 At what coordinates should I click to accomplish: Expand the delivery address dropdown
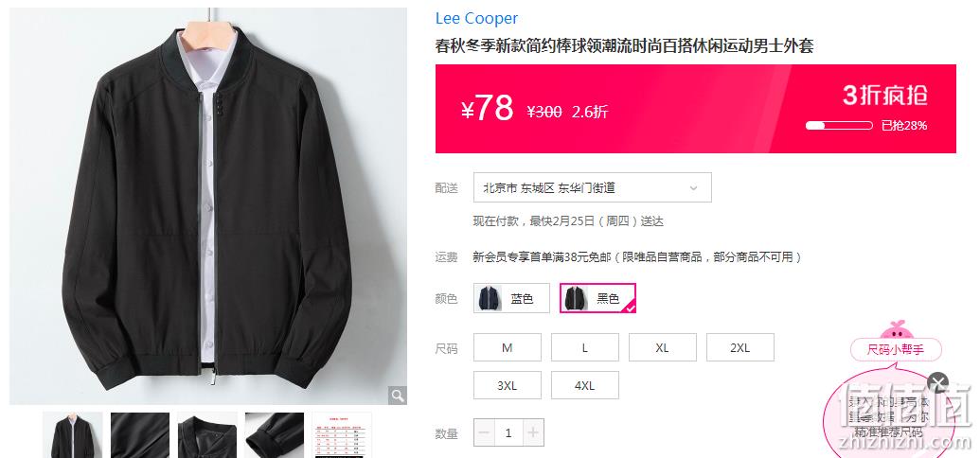pos(593,187)
